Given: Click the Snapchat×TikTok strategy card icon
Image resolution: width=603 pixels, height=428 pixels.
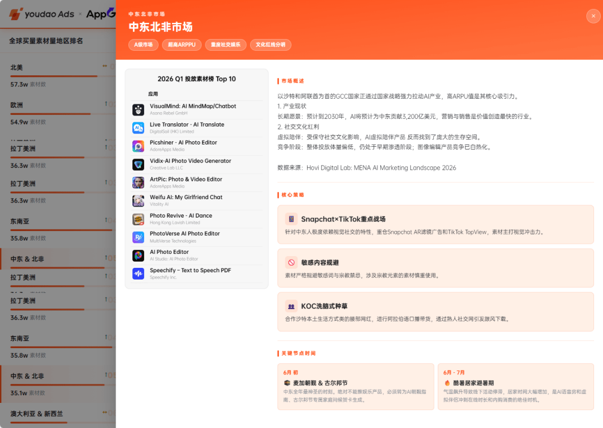Looking at the screenshot, I should (x=291, y=219).
